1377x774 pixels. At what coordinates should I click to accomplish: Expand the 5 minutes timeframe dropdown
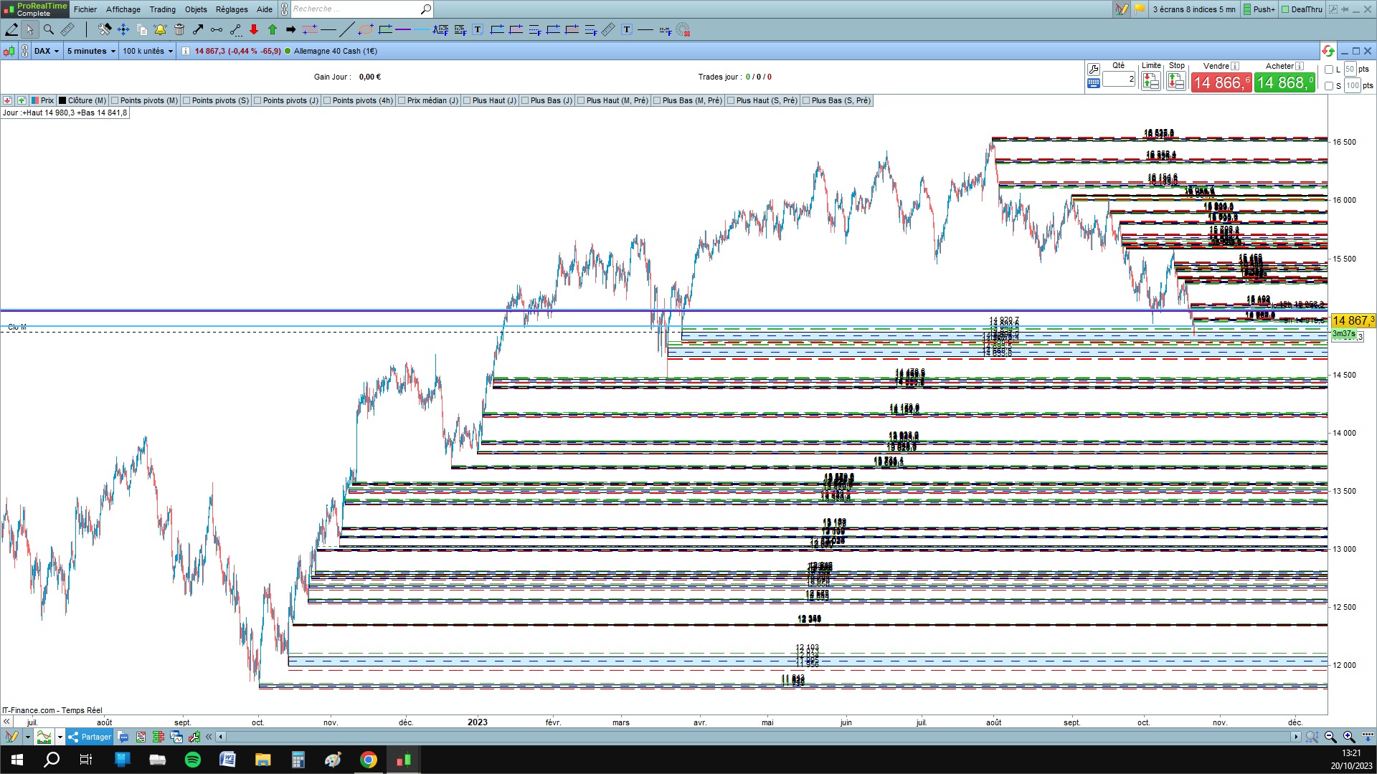coord(91,51)
